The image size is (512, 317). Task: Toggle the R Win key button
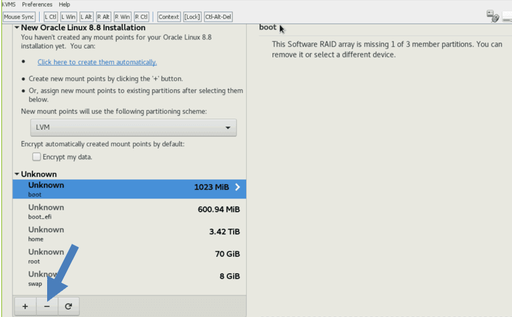(122, 17)
